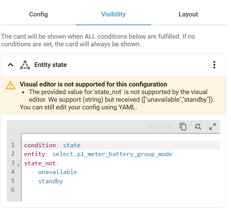This screenshot has width=231, height=210.
Task: Click the 'state_not:' key
Action: [x=42, y=163]
